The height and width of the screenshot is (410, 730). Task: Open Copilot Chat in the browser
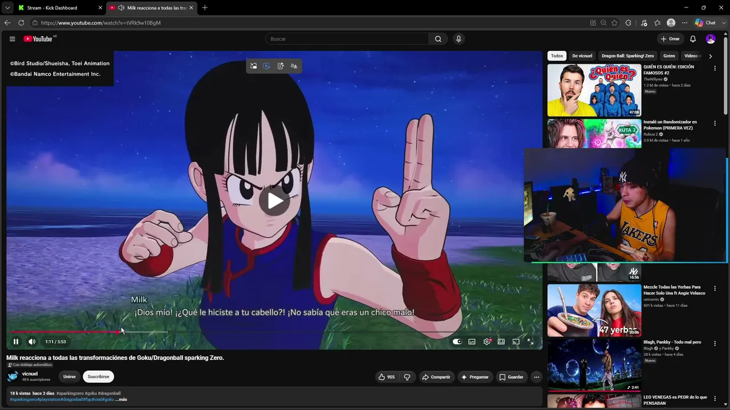point(705,23)
